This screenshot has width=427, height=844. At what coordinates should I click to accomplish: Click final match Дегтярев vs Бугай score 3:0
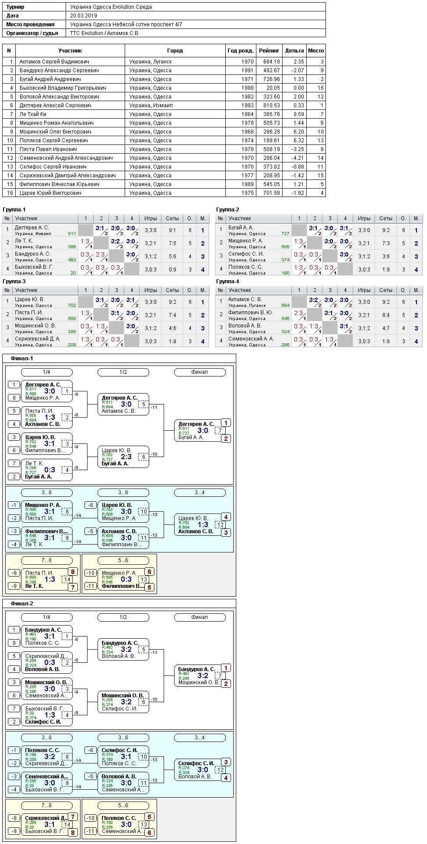[203, 431]
